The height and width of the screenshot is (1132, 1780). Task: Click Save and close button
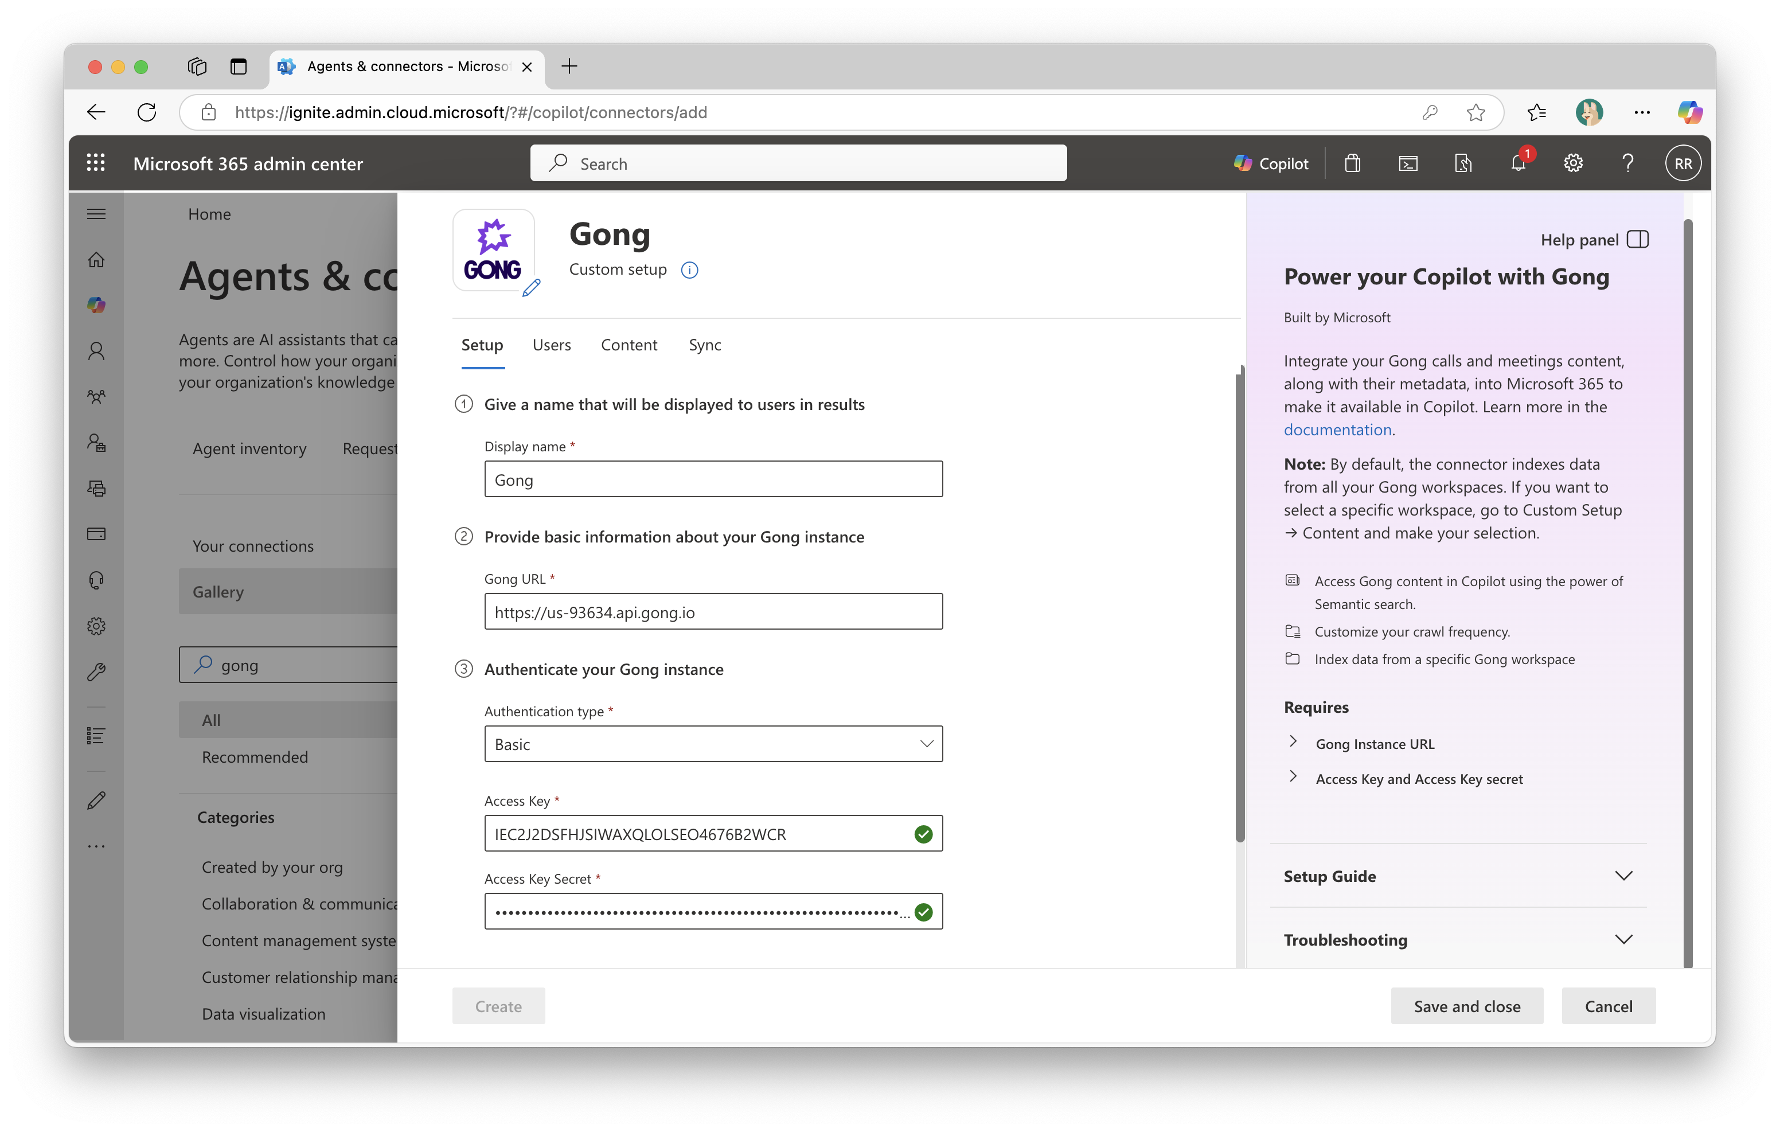click(x=1466, y=1006)
